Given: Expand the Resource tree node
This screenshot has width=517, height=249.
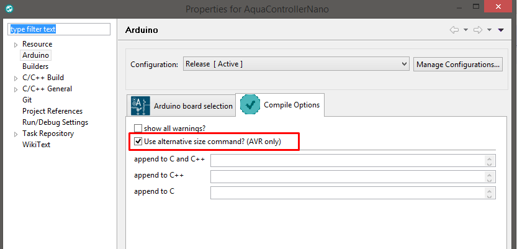Looking at the screenshot, I should click(16, 45).
